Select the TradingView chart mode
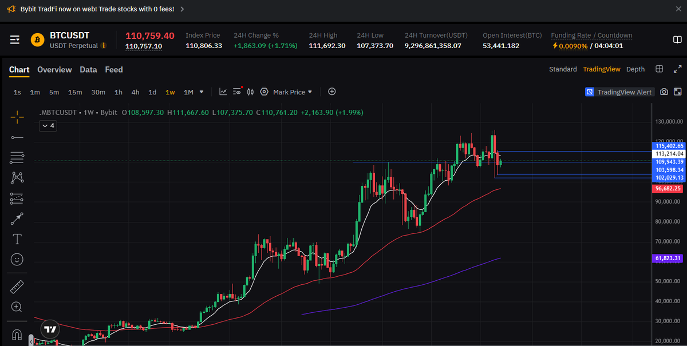 602,69
